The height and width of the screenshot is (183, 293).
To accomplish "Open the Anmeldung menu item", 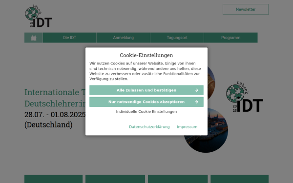I will tap(124, 38).
